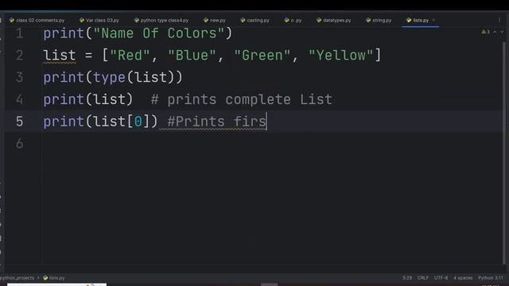Viewport: 509px width, 286px height.
Task: Click line number 5 in the gutter
Action: click(x=19, y=122)
